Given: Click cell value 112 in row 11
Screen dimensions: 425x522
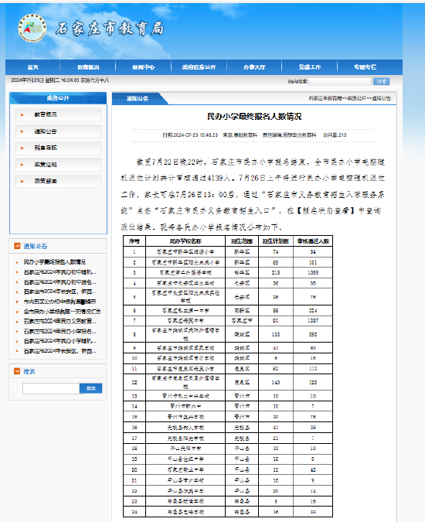Looking at the screenshot, I should (313, 369).
